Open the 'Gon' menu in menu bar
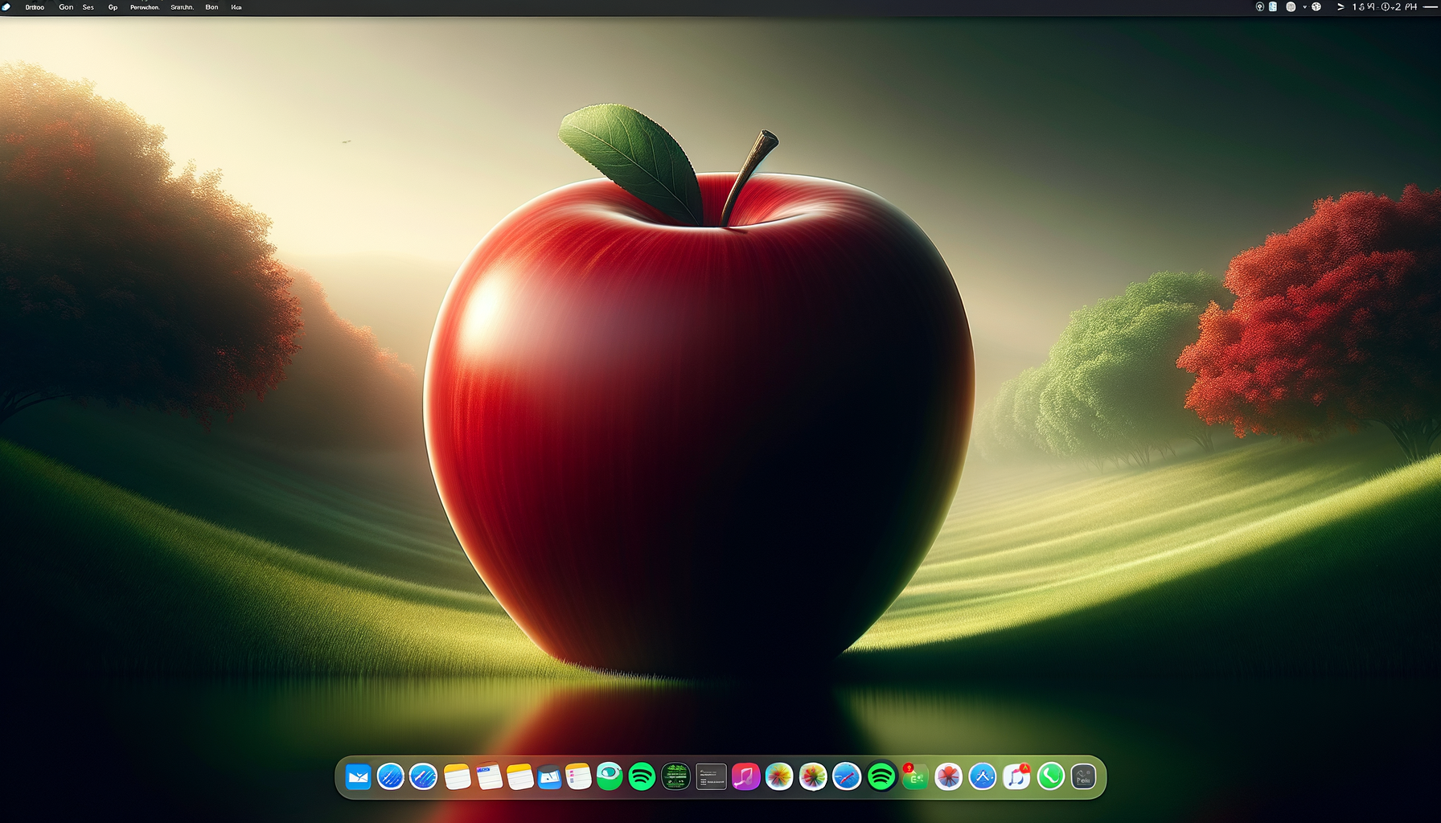This screenshot has width=1441, height=823. point(66,7)
